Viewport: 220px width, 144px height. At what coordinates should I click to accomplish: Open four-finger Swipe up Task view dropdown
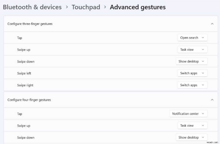click(x=192, y=126)
